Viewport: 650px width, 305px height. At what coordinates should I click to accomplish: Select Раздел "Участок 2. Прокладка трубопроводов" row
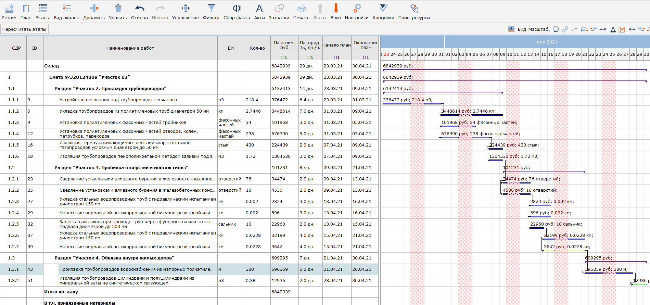tap(189, 89)
